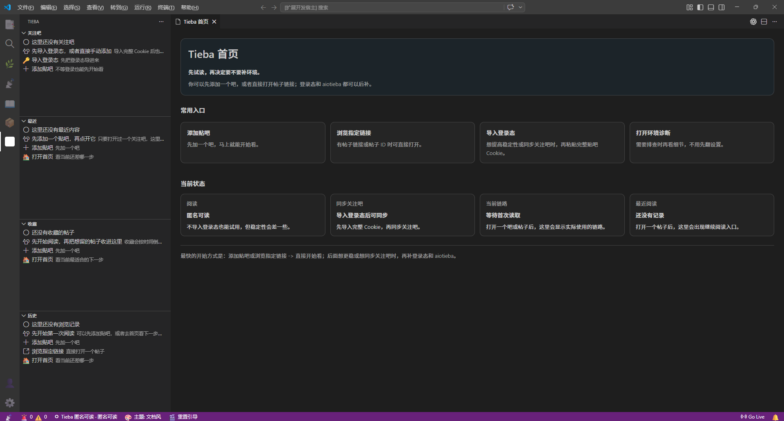Screen dimensions: 784x421
Task: Select 还没有收藏的帖子 row
Action: click(x=95, y=233)
